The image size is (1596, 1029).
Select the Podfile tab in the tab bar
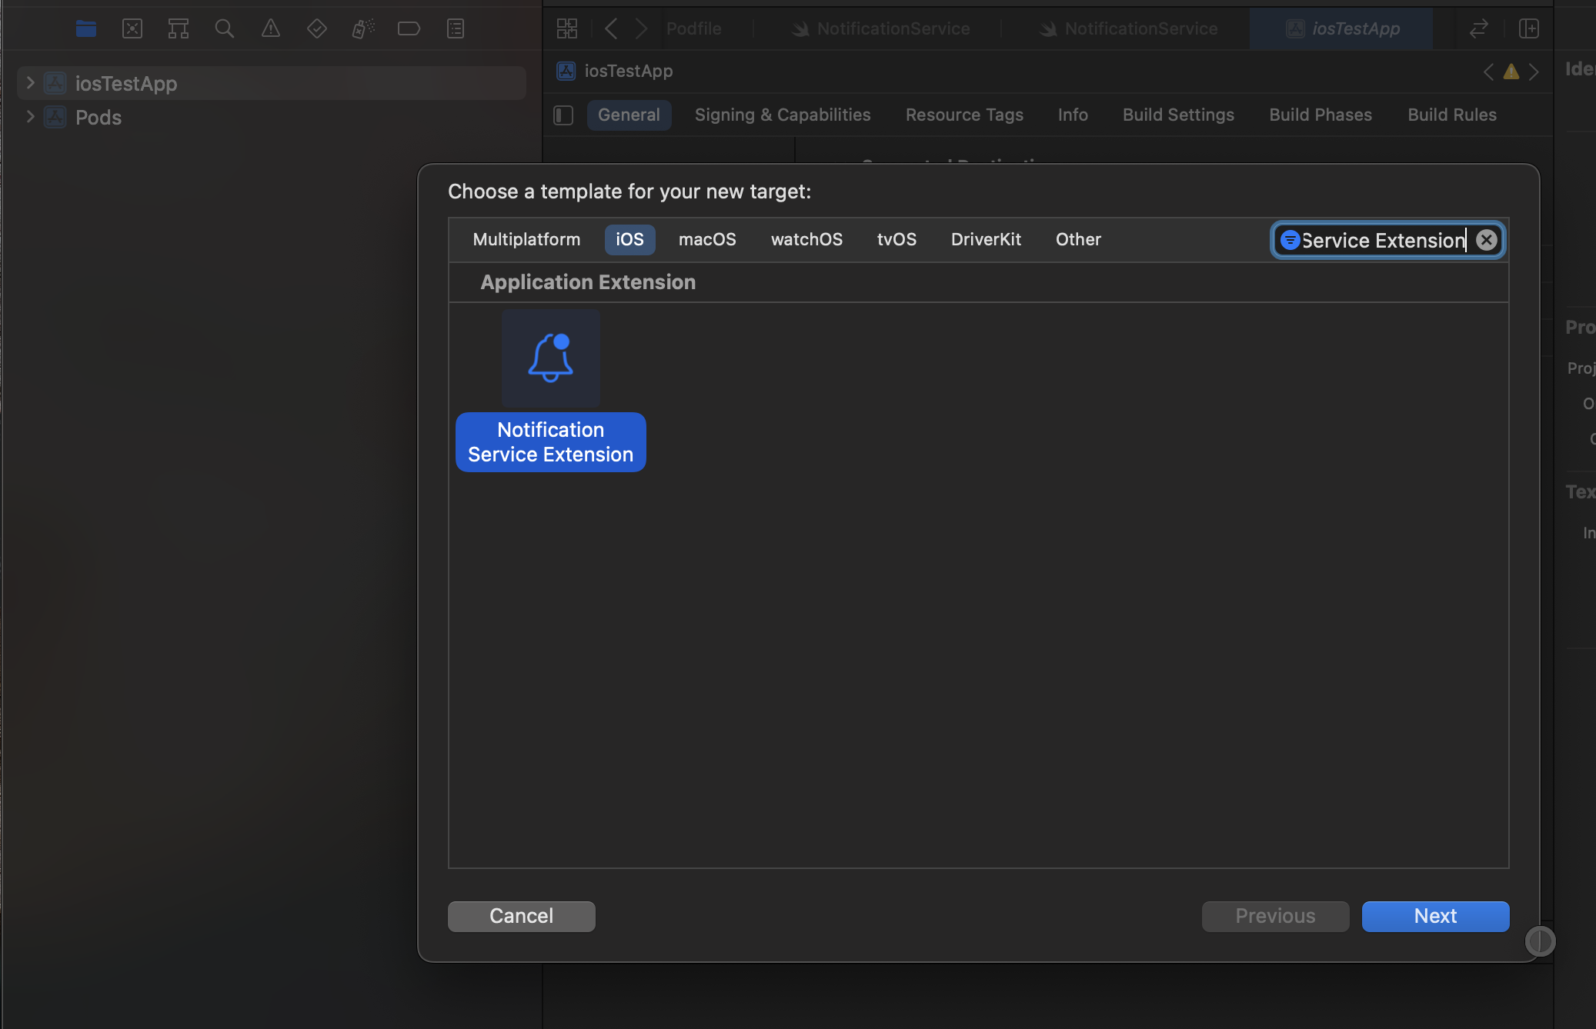(x=693, y=28)
